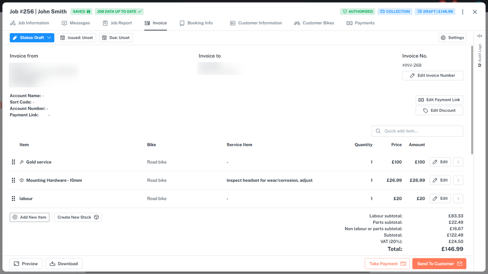488x274 pixels.
Task: Download the invoice
Action: click(x=64, y=264)
